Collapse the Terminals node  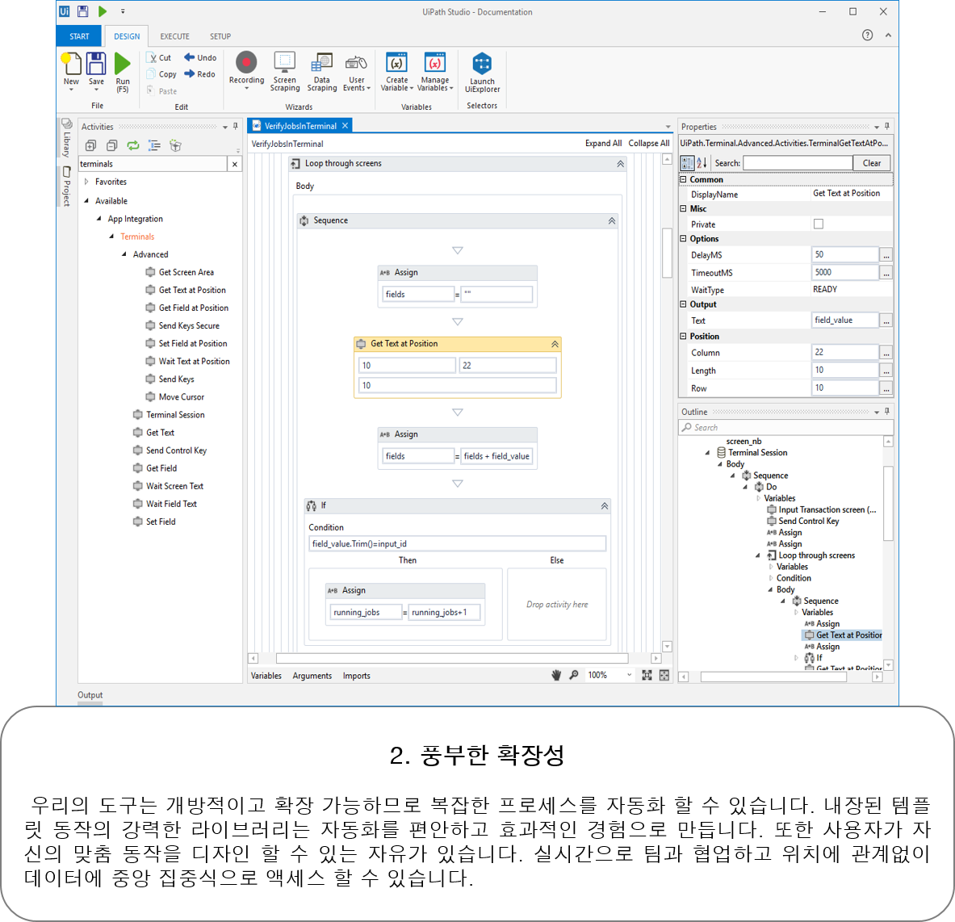[111, 237]
